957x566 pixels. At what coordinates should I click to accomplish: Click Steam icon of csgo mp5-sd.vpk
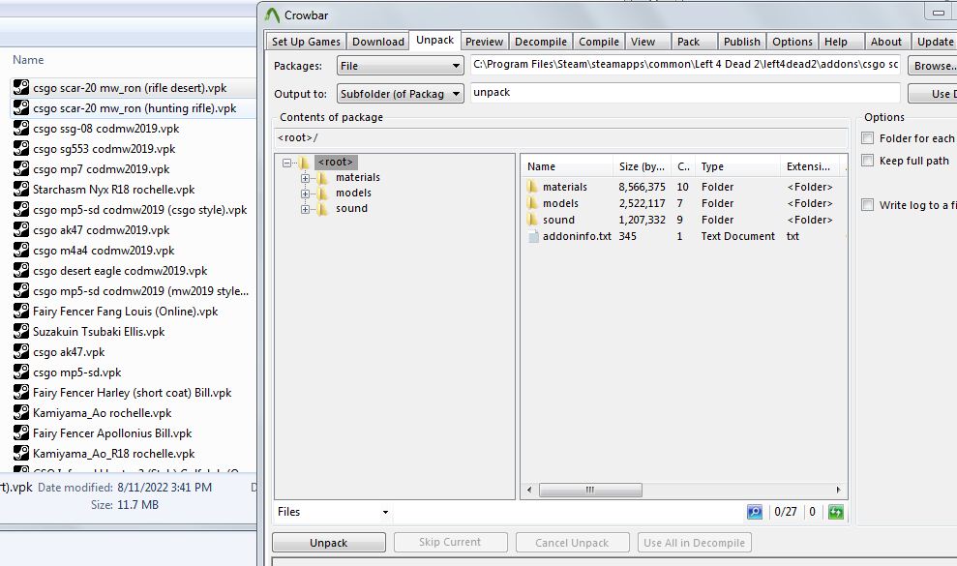click(21, 372)
